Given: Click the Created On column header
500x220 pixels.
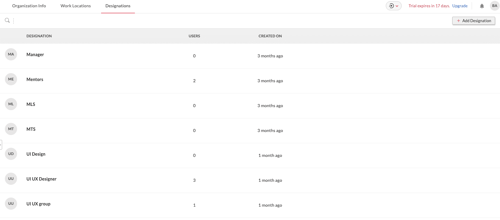Looking at the screenshot, I should click(x=270, y=36).
